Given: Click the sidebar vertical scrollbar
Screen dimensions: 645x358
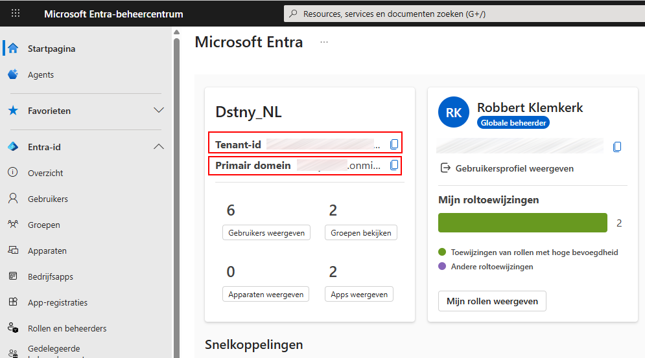Looking at the screenshot, I should 176,197.
